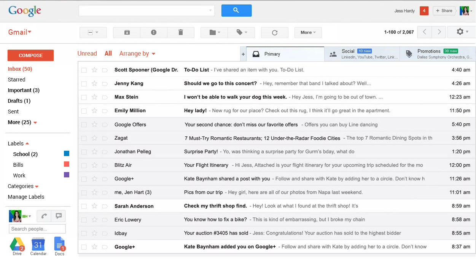This screenshot has width=476, height=260.
Task: Star the Scott Spooner To-Do List email
Action: pos(94,70)
